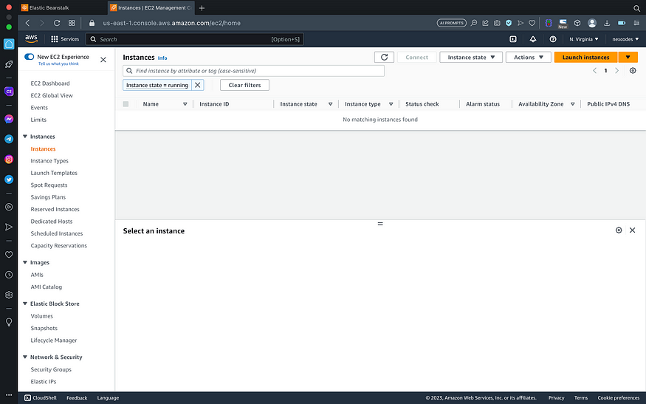Open the Instagram sidebar icon
The width and height of the screenshot is (646, 404).
pyautogui.click(x=9, y=159)
